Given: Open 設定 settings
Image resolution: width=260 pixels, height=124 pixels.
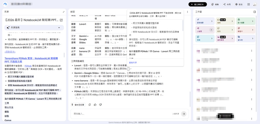Looking at the screenshot, I should click(239, 5).
